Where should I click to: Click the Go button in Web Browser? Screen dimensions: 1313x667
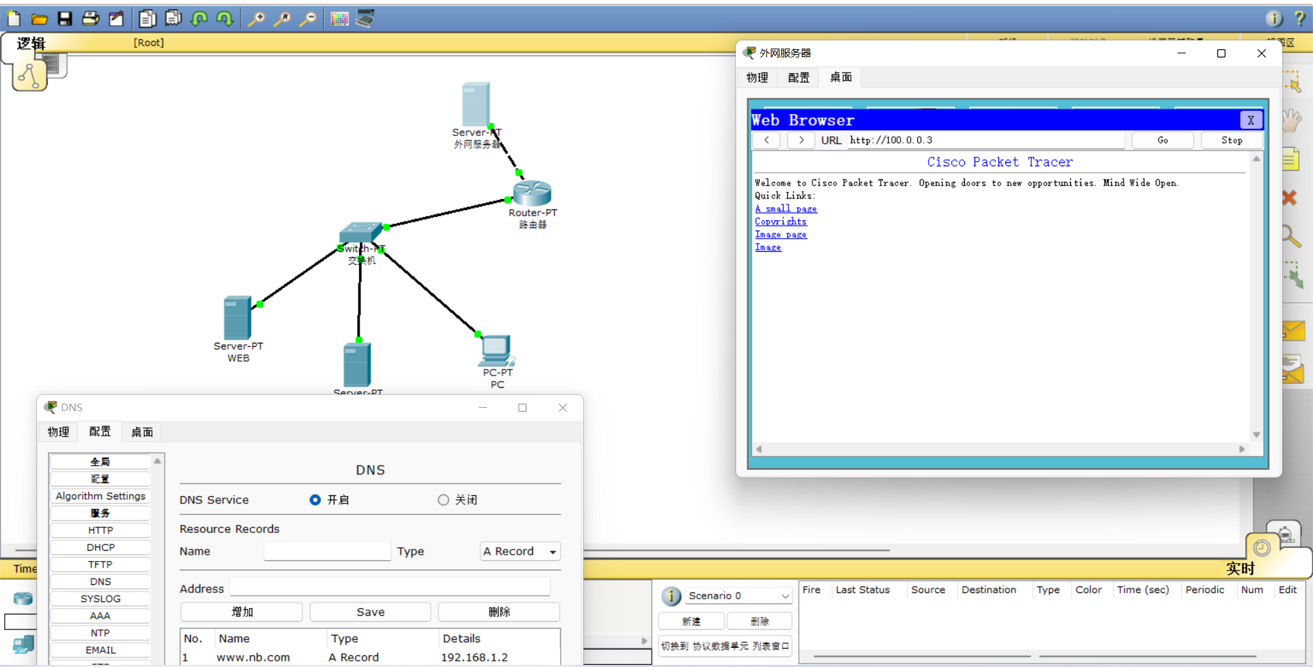tap(1163, 140)
